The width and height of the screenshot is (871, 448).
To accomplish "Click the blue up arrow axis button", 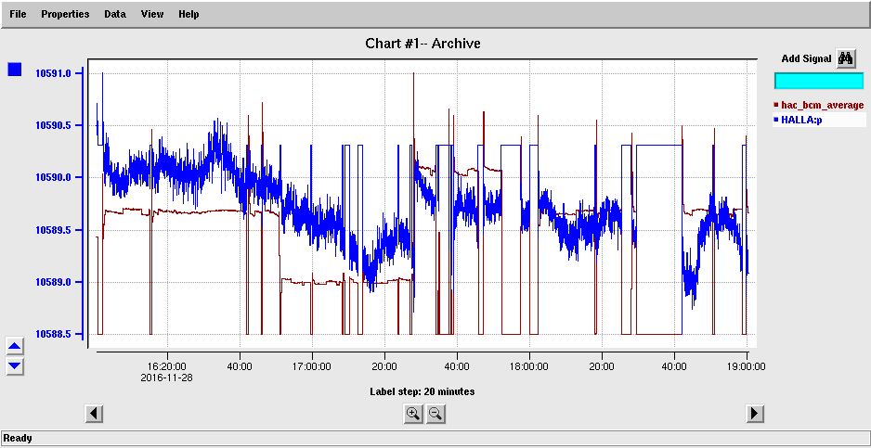I will pyautogui.click(x=15, y=347).
